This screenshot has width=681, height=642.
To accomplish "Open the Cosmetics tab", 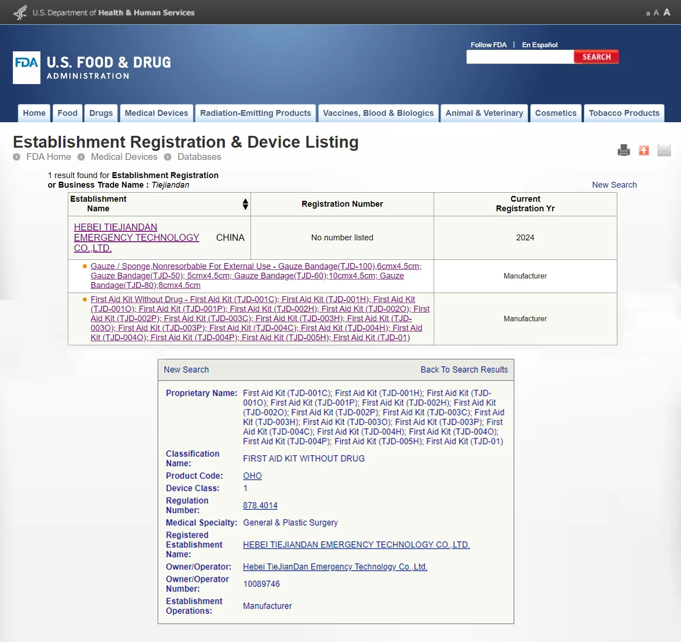I will (x=556, y=113).
